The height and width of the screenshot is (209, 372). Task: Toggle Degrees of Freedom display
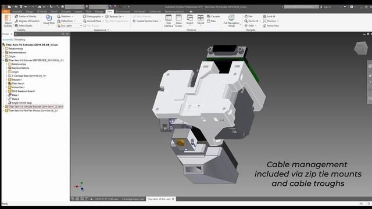point(27,21)
